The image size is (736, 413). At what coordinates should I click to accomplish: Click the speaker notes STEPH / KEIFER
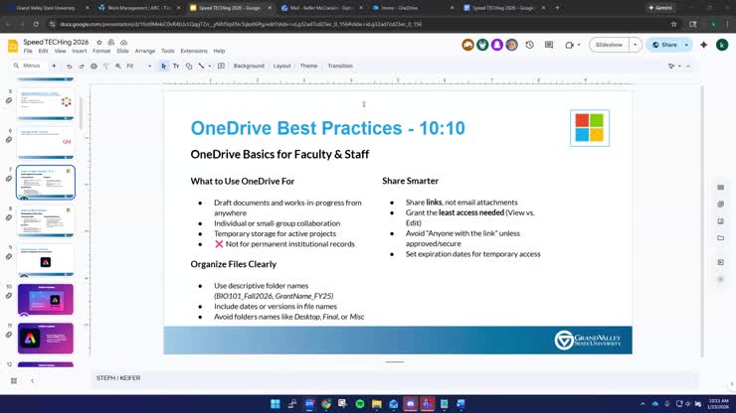[x=118, y=378]
